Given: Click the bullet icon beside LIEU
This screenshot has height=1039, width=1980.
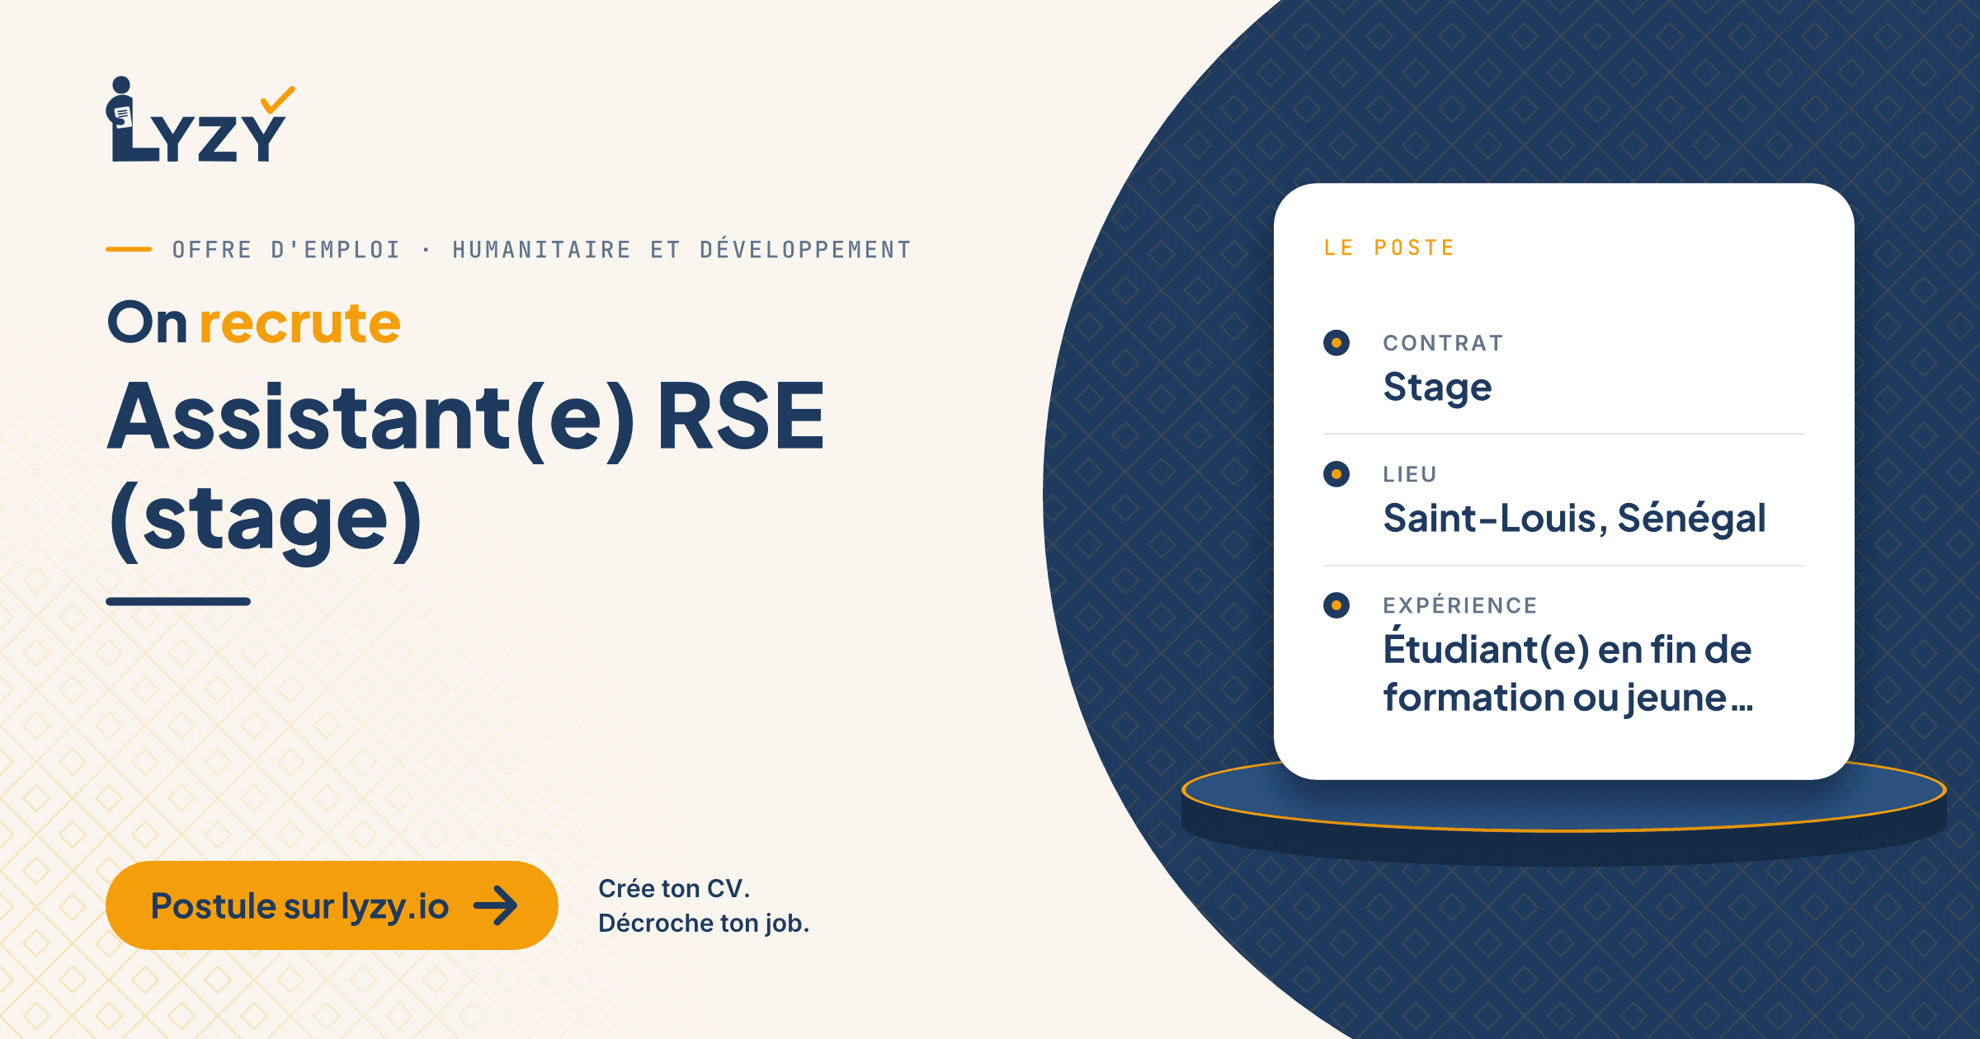Looking at the screenshot, I should pyautogui.click(x=1336, y=474).
